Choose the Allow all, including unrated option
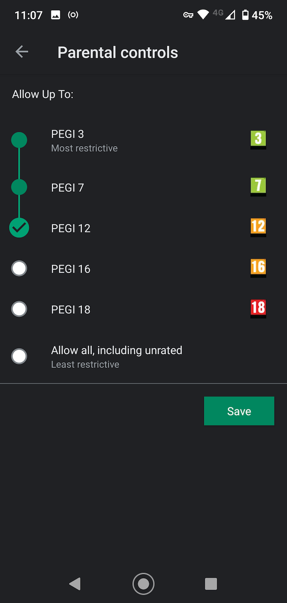 coord(19,356)
